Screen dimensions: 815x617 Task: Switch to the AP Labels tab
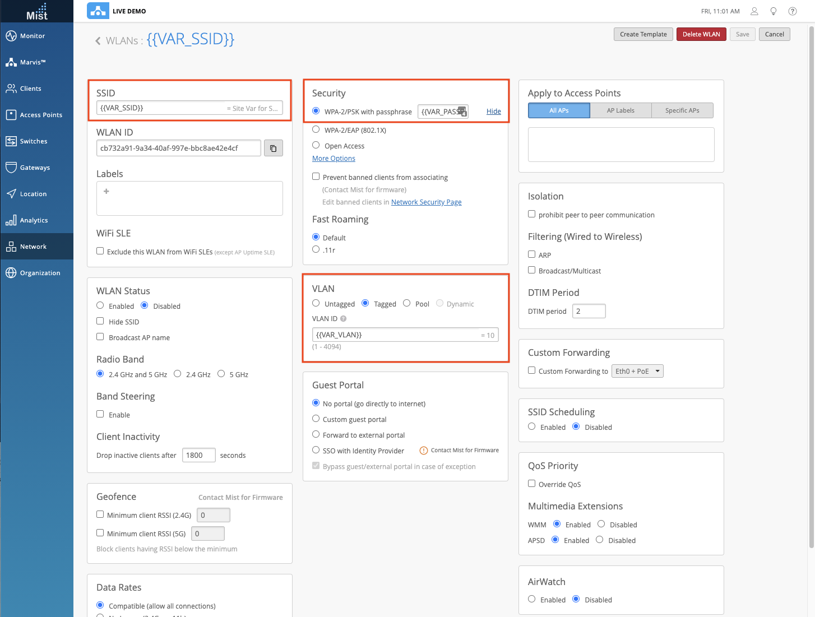click(x=620, y=110)
